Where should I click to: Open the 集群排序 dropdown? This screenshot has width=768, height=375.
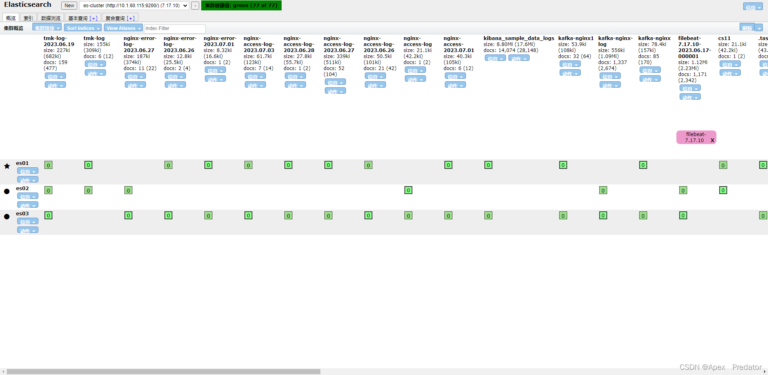coord(47,28)
